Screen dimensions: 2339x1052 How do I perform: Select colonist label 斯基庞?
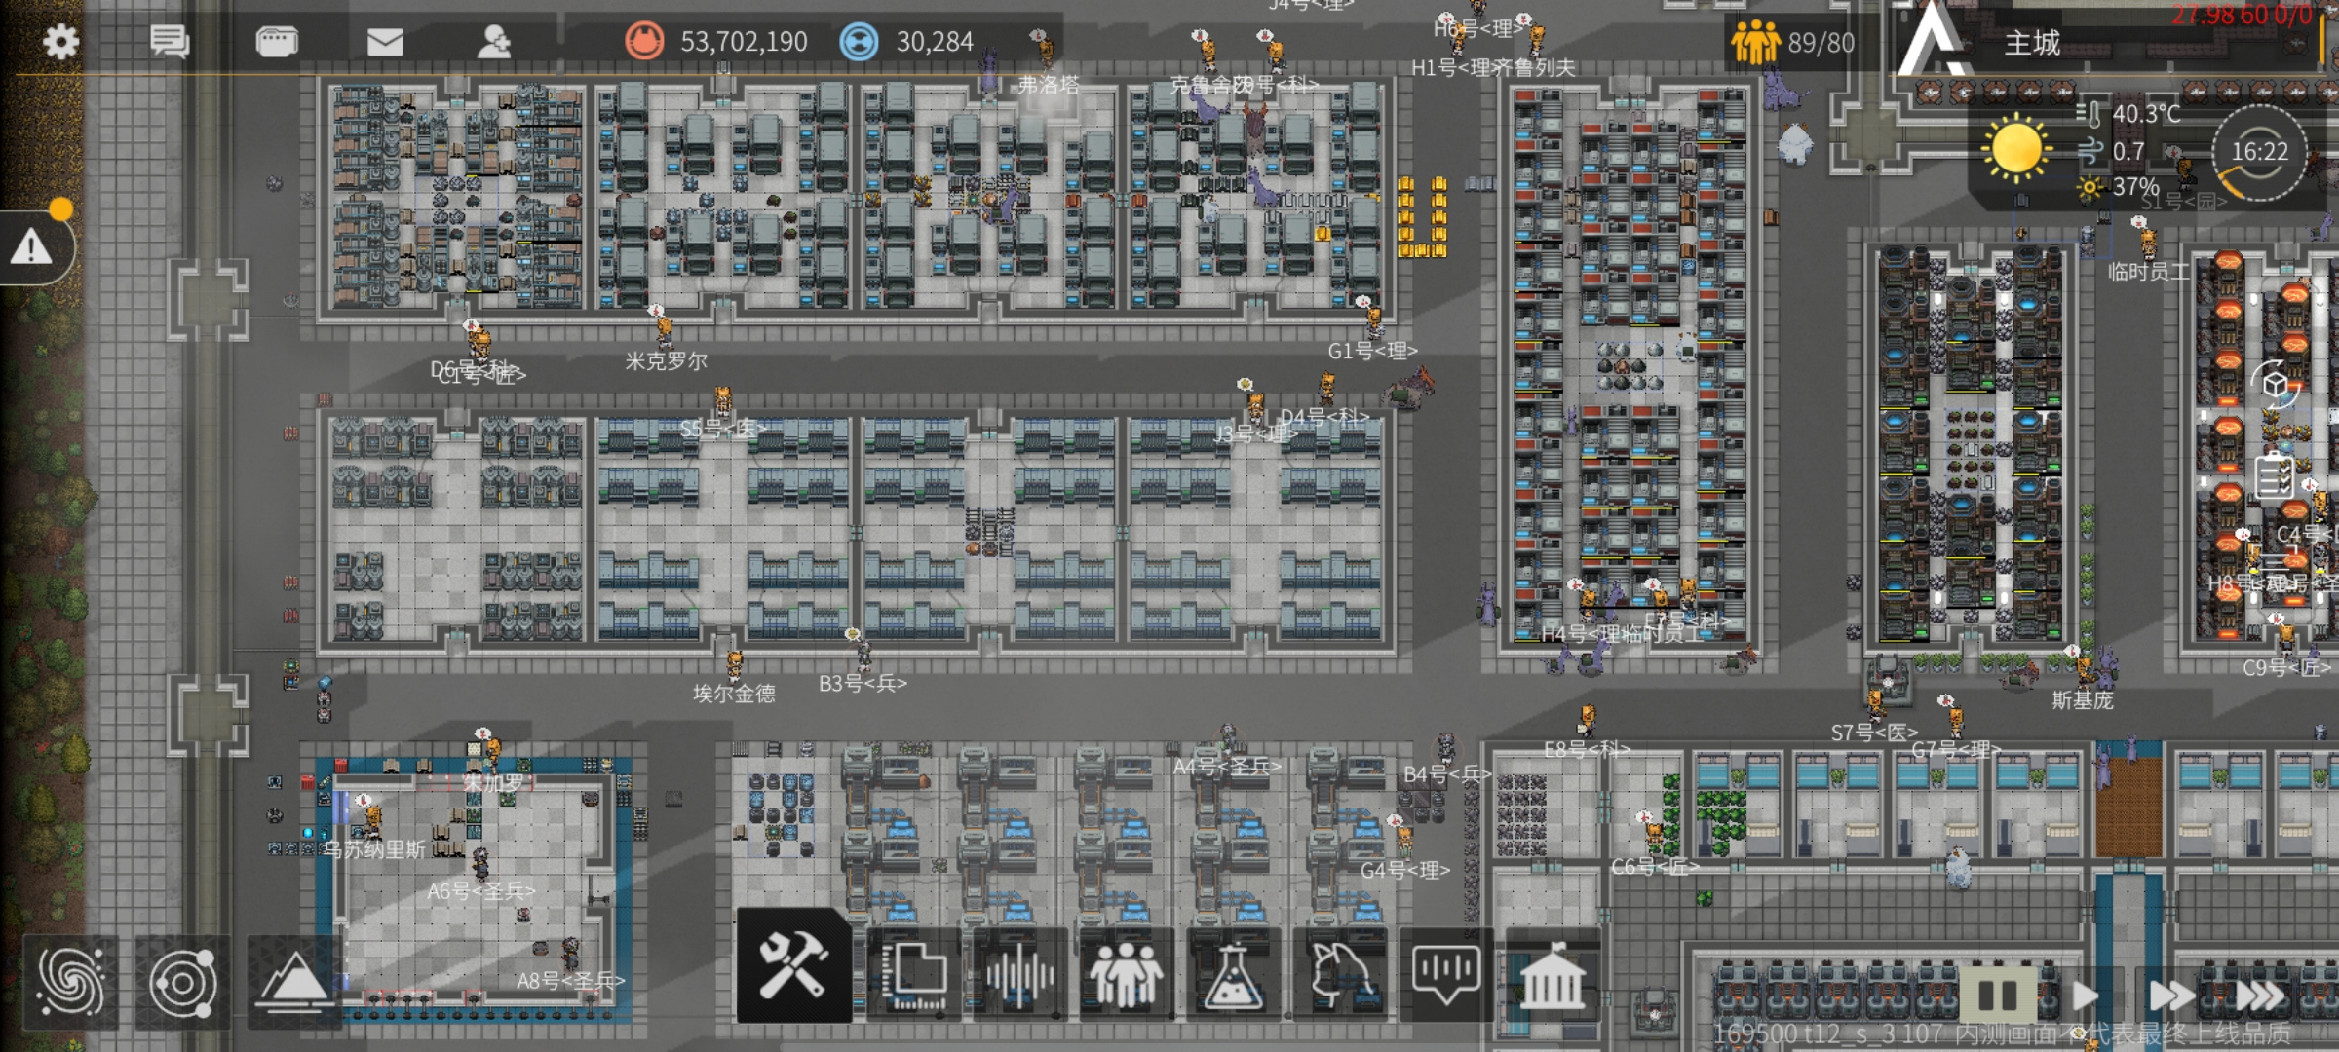pyautogui.click(x=2083, y=700)
